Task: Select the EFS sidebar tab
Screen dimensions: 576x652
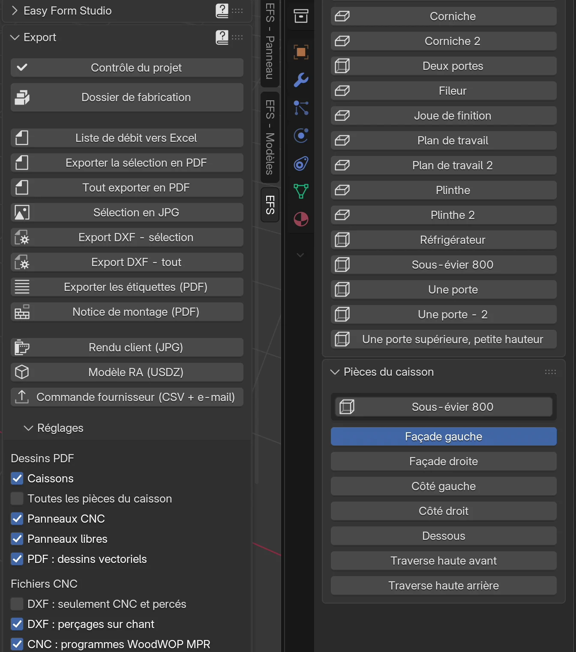Action: point(270,205)
